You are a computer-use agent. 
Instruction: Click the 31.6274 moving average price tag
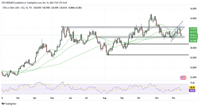193,29
